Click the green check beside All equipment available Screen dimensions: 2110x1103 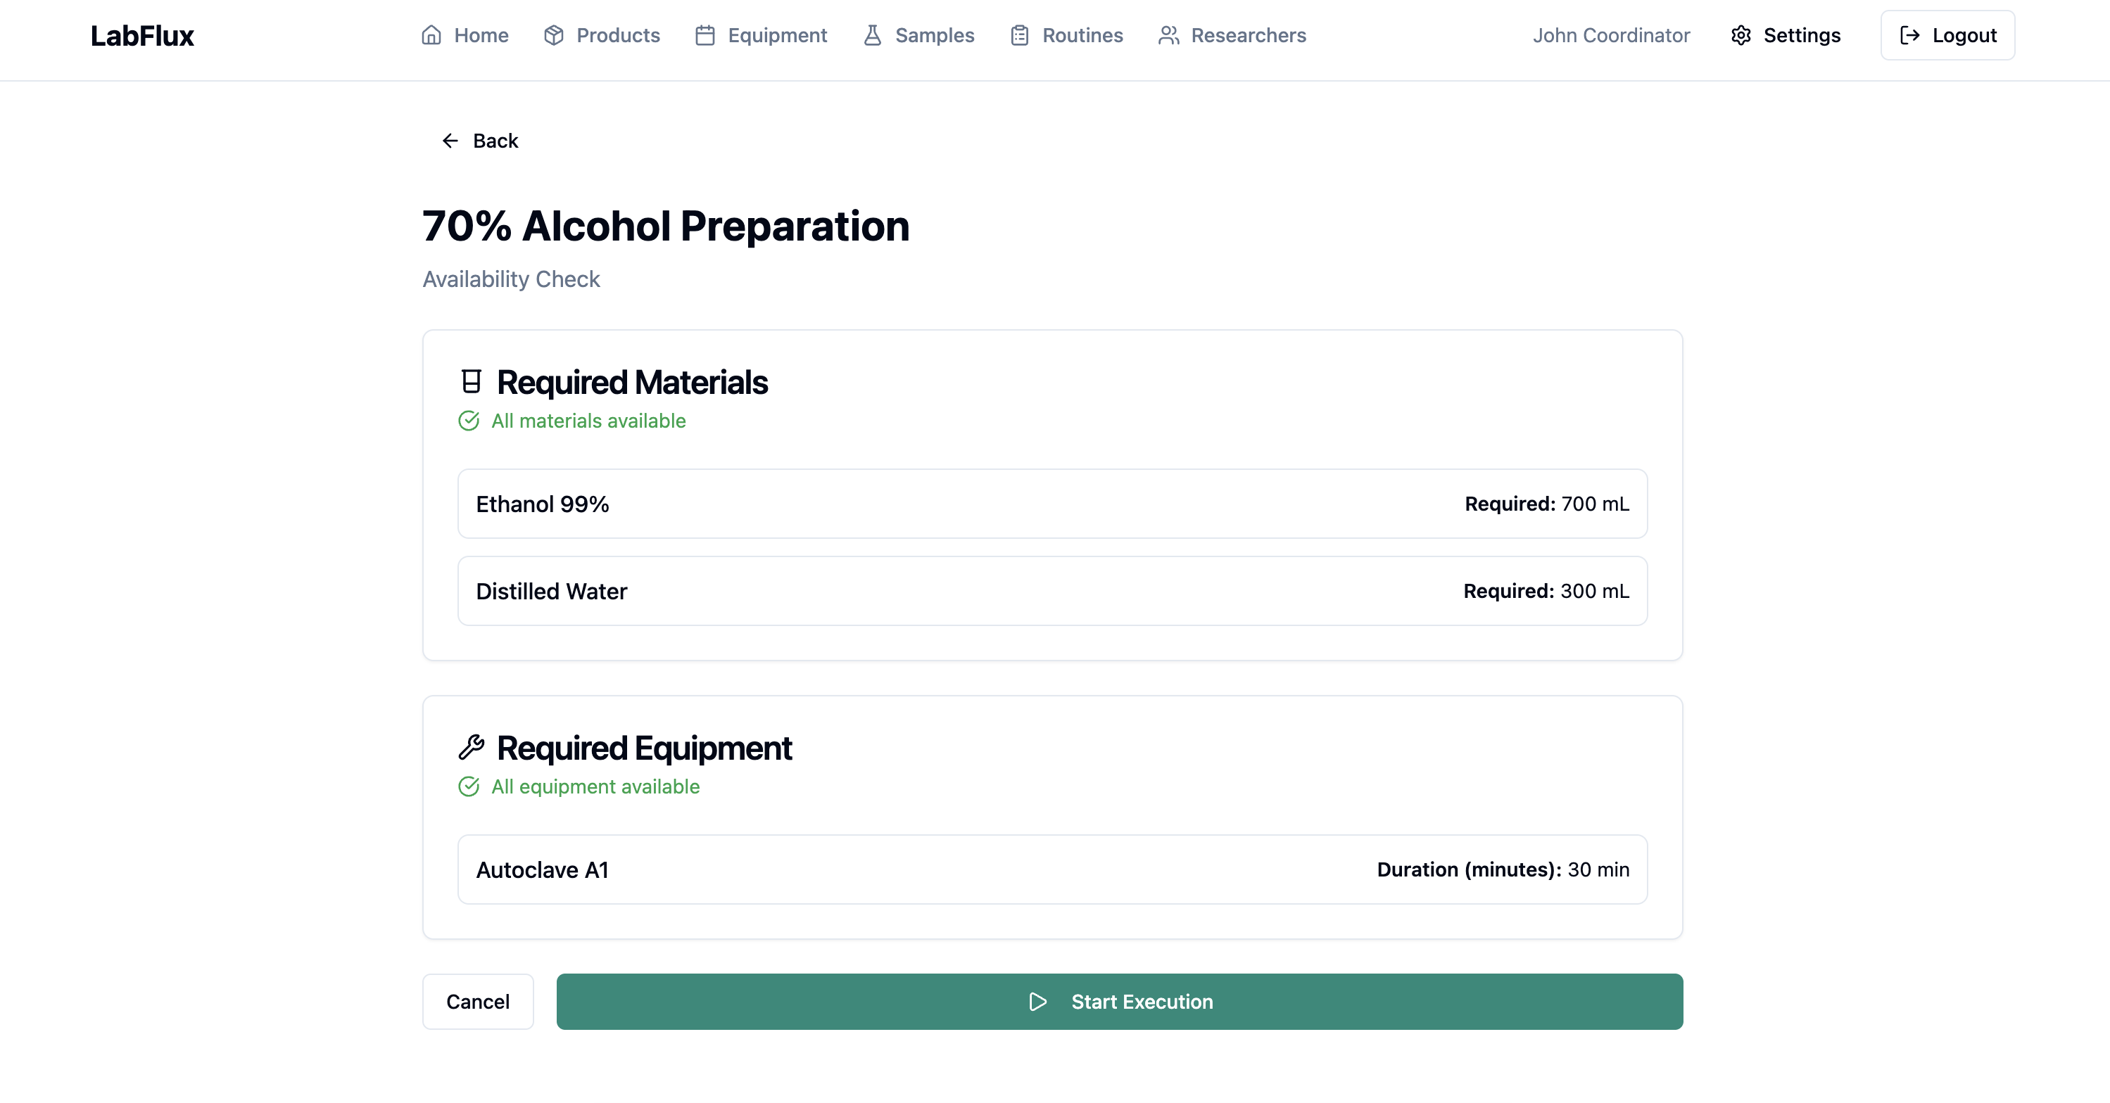point(469,786)
